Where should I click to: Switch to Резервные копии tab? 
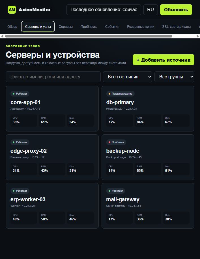141,27
